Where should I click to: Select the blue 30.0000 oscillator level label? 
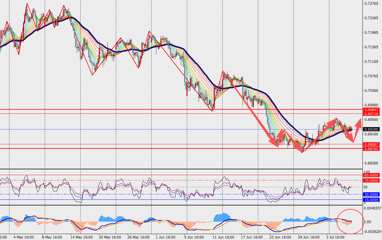[x=371, y=194]
